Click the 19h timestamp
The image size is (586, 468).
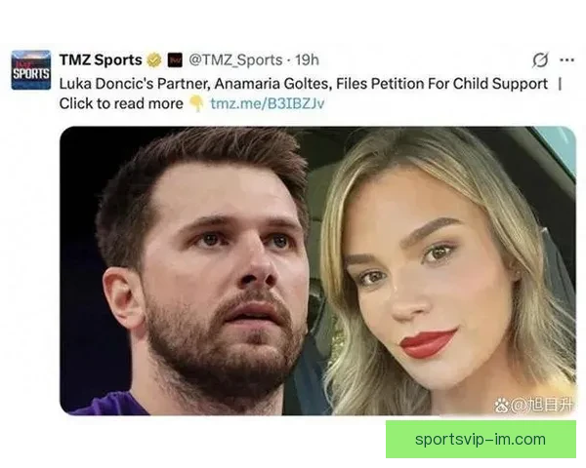click(x=307, y=60)
